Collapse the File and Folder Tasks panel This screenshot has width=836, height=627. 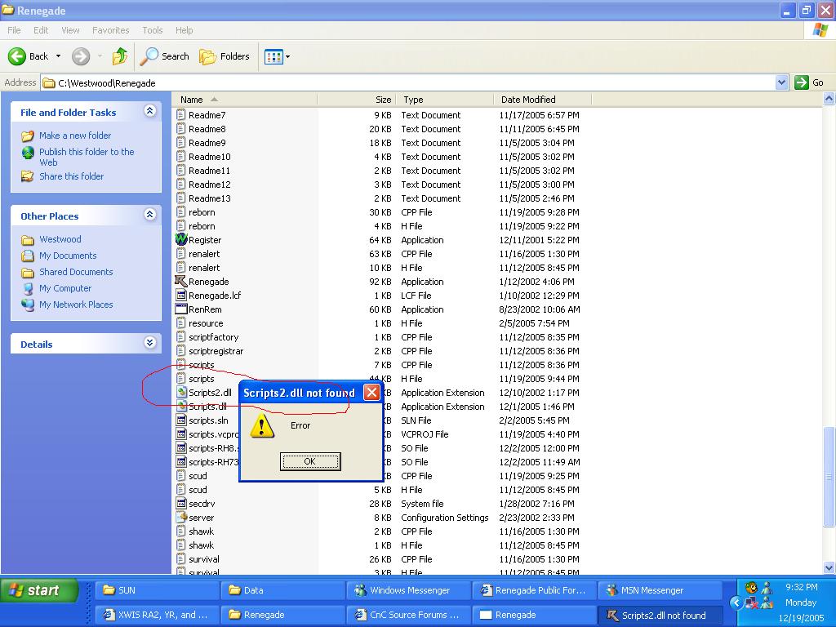149,112
